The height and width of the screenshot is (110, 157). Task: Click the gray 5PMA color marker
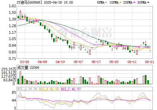click(x=106, y=2)
